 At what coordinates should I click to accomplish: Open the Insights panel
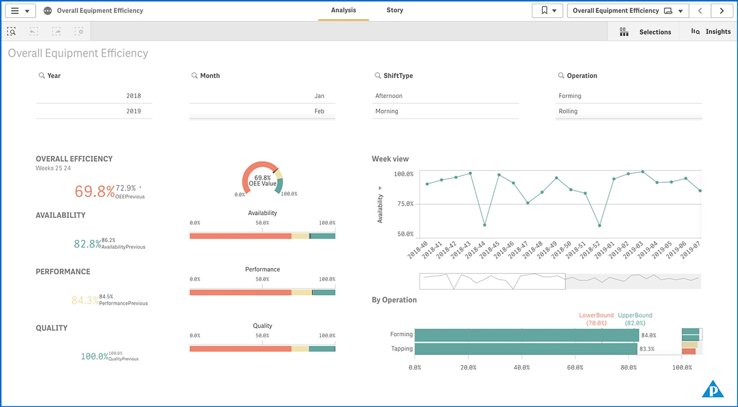[711, 32]
